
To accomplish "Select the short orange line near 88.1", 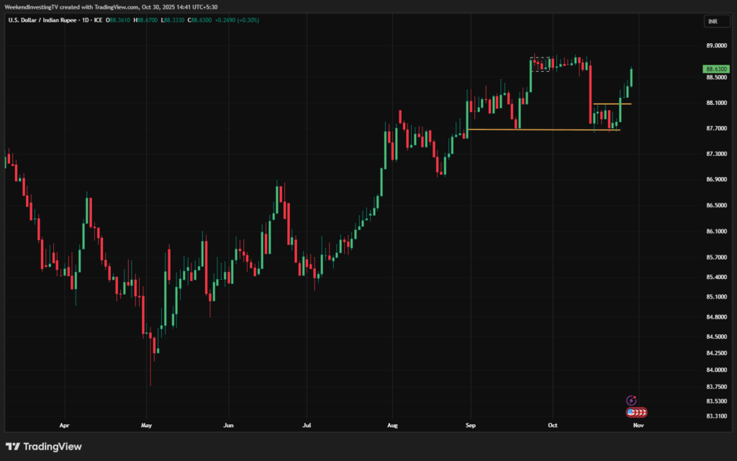I will coord(612,104).
